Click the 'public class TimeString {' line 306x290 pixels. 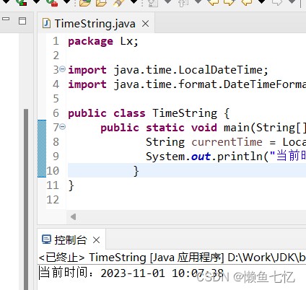pos(149,113)
